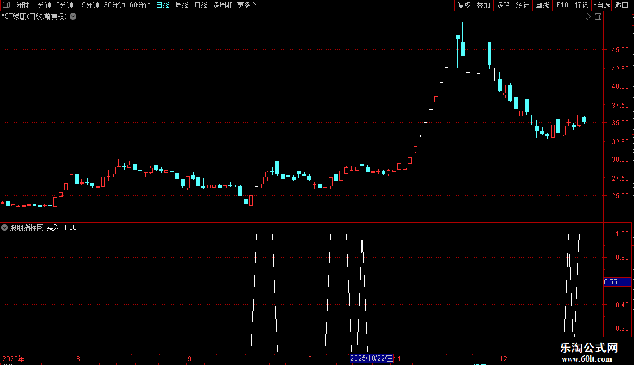
Task: Click the diamond icon in chart corner
Action: (x=588, y=17)
